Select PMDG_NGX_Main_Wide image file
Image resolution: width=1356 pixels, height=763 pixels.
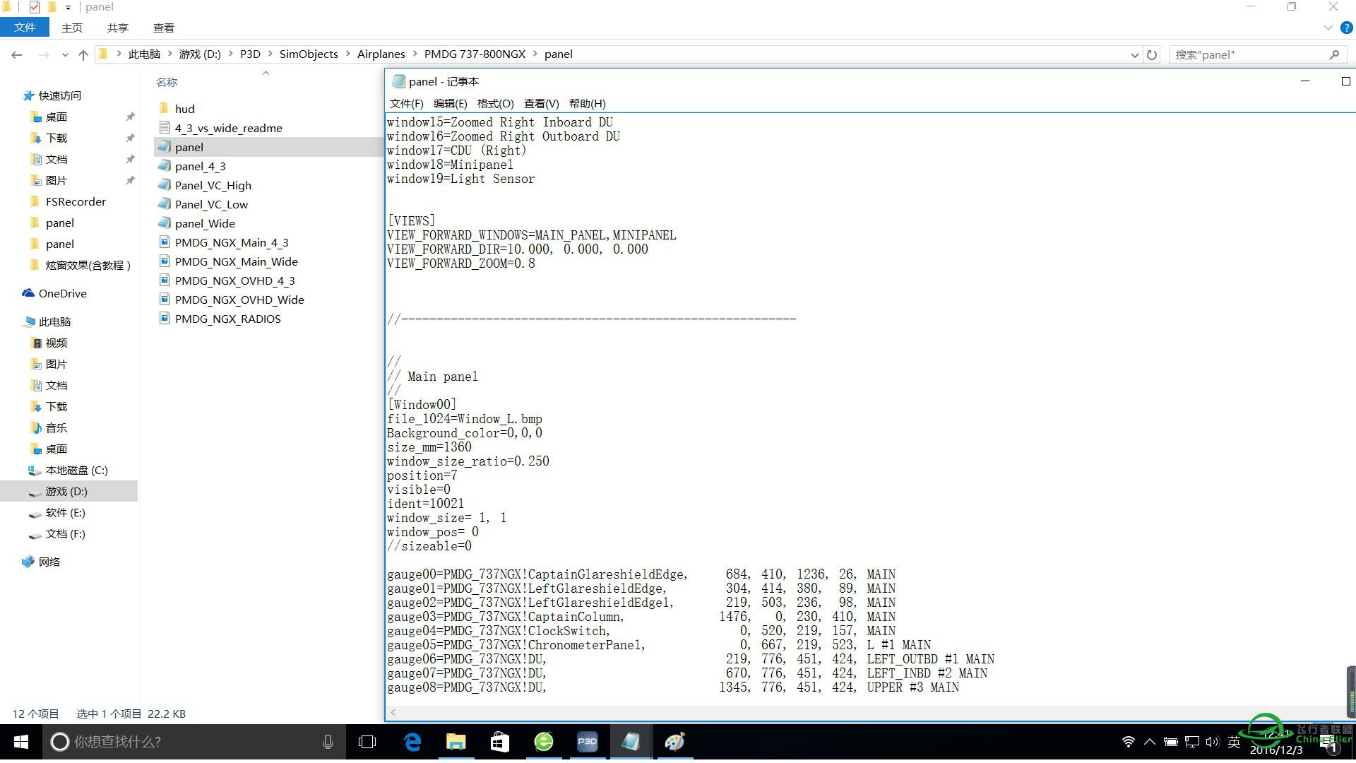pos(236,261)
